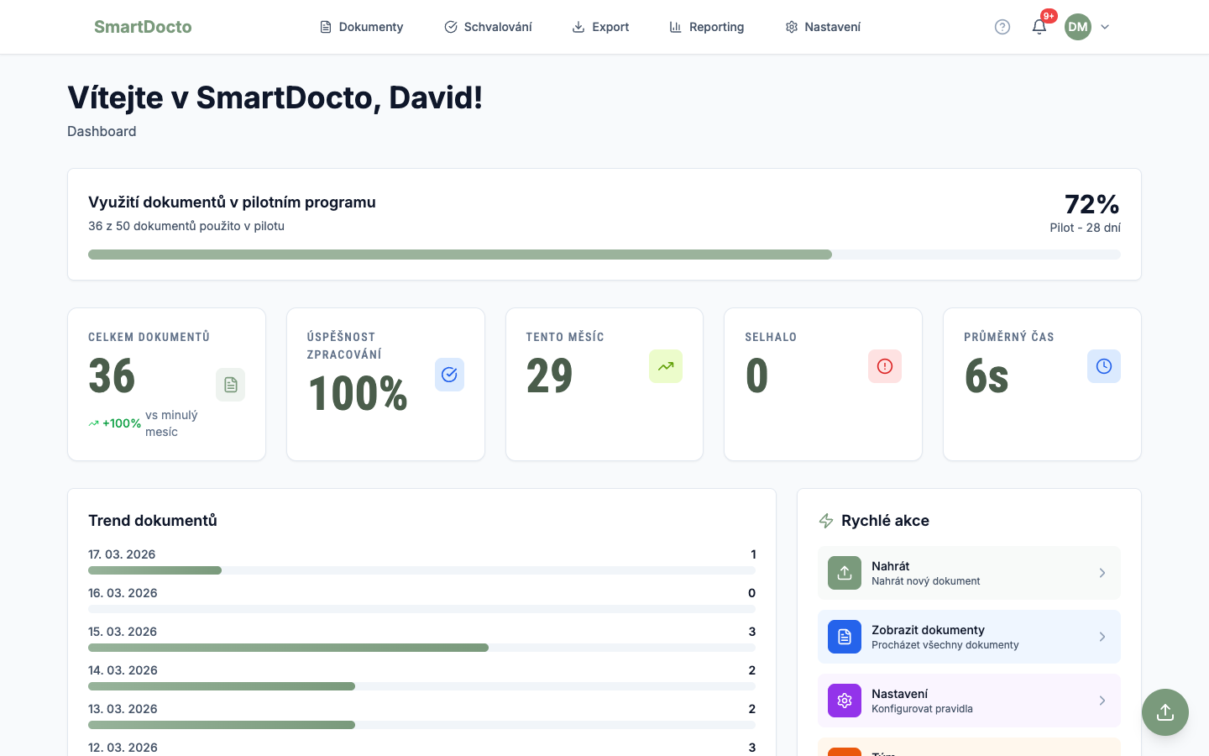Image resolution: width=1209 pixels, height=756 pixels.
Task: Click the green Nahrát upload icon
Action: coord(845,573)
